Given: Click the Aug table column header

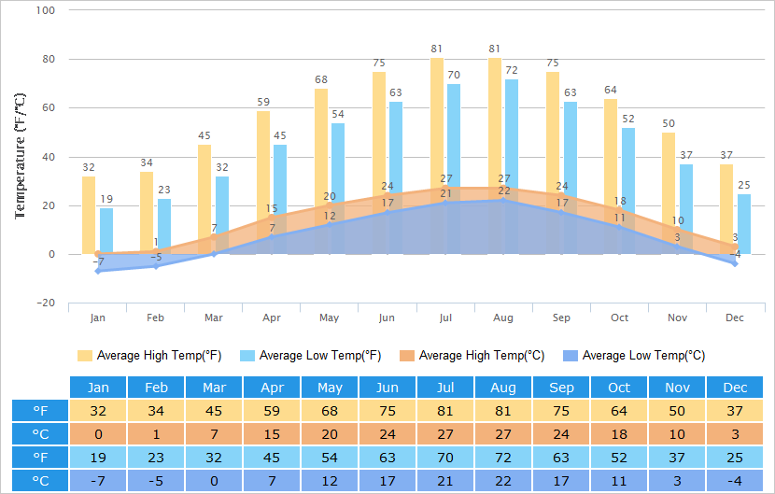Looking at the screenshot, I should click(x=502, y=388).
